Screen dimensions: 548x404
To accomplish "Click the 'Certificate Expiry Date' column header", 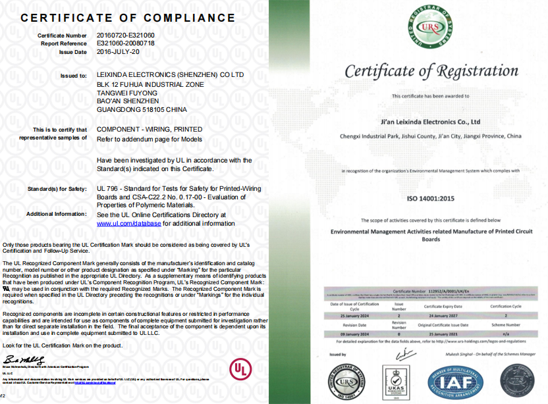I will click(x=443, y=307).
